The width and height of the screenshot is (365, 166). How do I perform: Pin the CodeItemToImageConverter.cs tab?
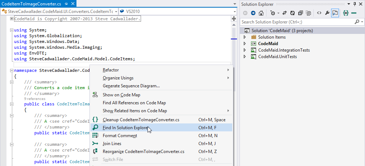[x=67, y=4]
